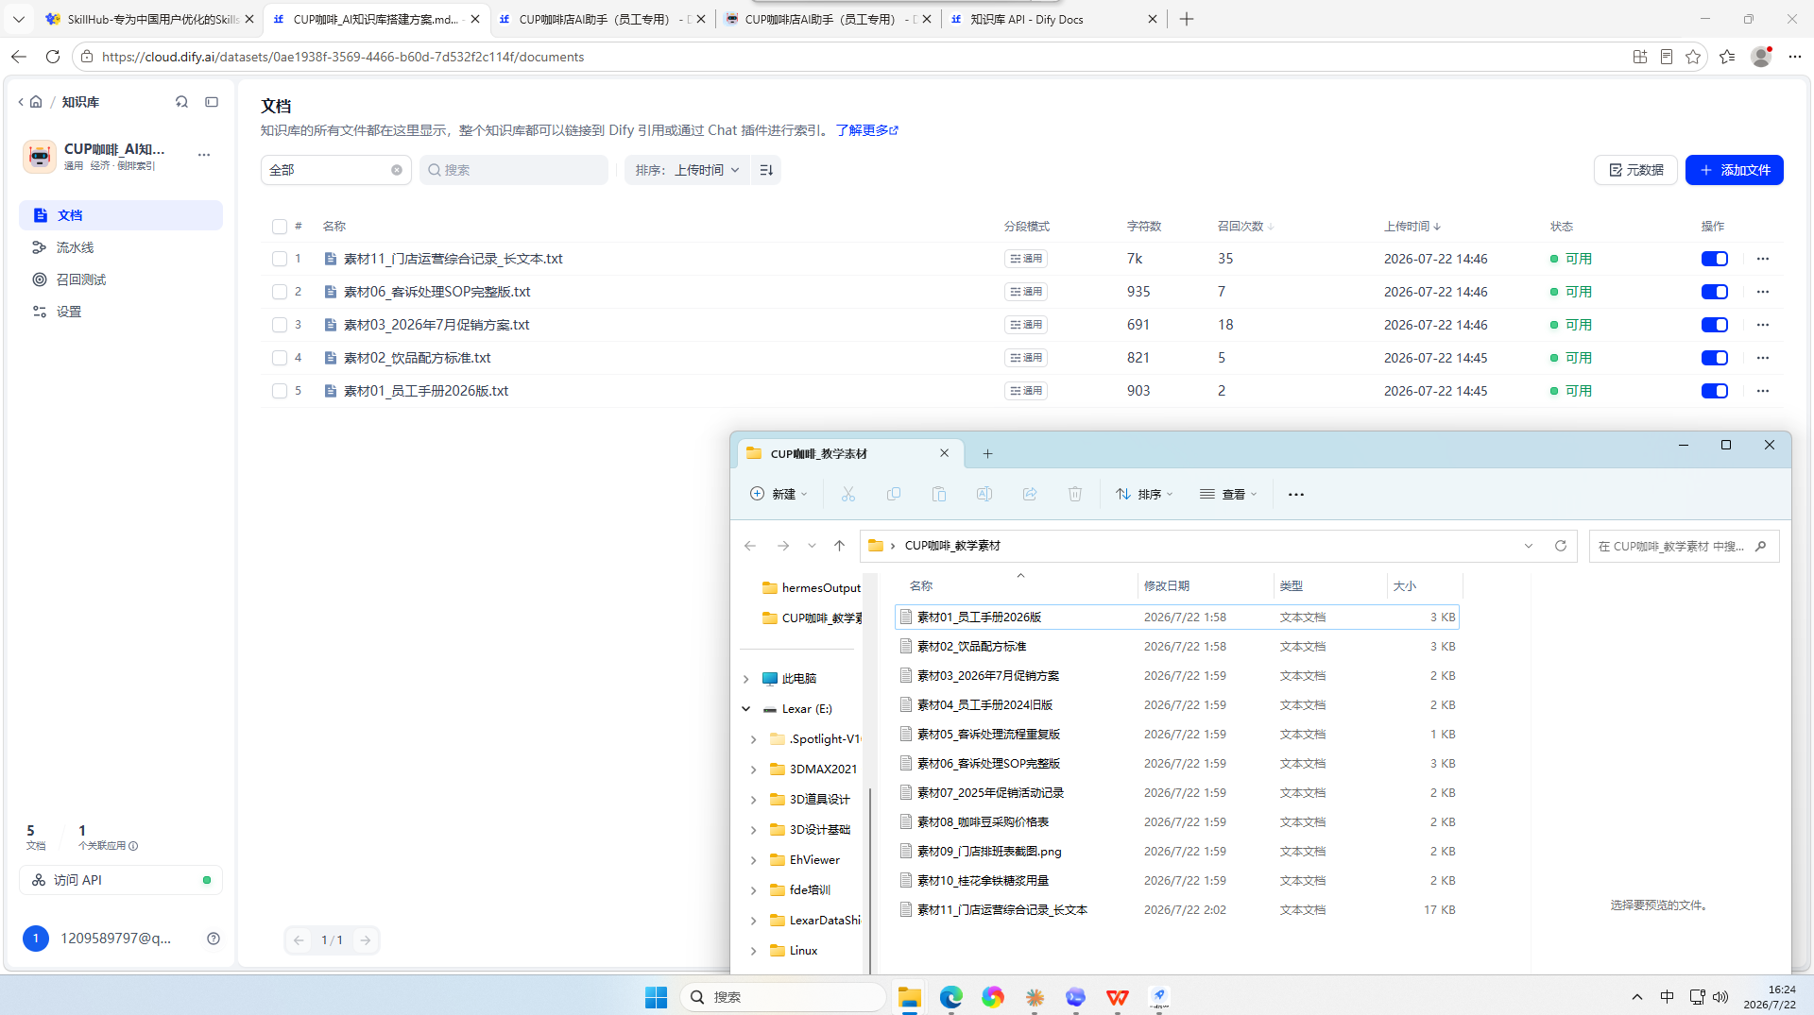Click the 添加文件 button
This screenshot has width=1814, height=1015.
1734,170
